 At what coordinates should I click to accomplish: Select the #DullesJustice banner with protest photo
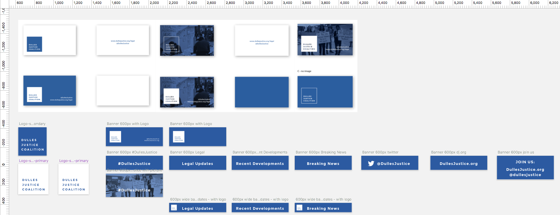click(134, 186)
